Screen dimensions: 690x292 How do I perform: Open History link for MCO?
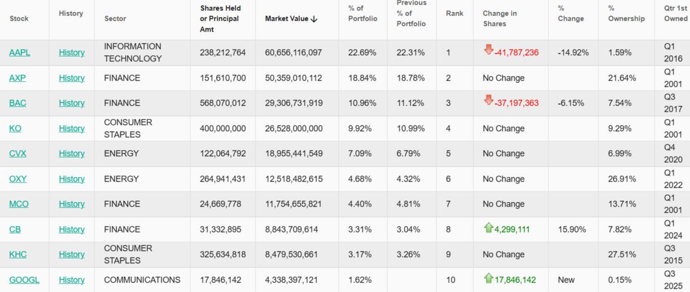point(72,204)
